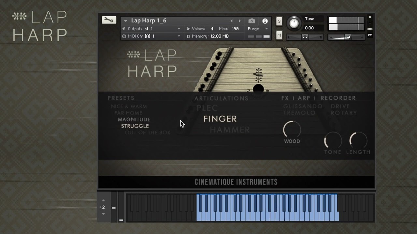Click the modulation wheel strip

121,207
